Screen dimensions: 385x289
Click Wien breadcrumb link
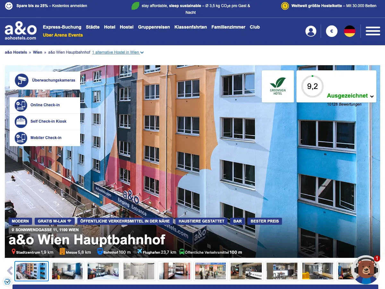(x=38, y=52)
